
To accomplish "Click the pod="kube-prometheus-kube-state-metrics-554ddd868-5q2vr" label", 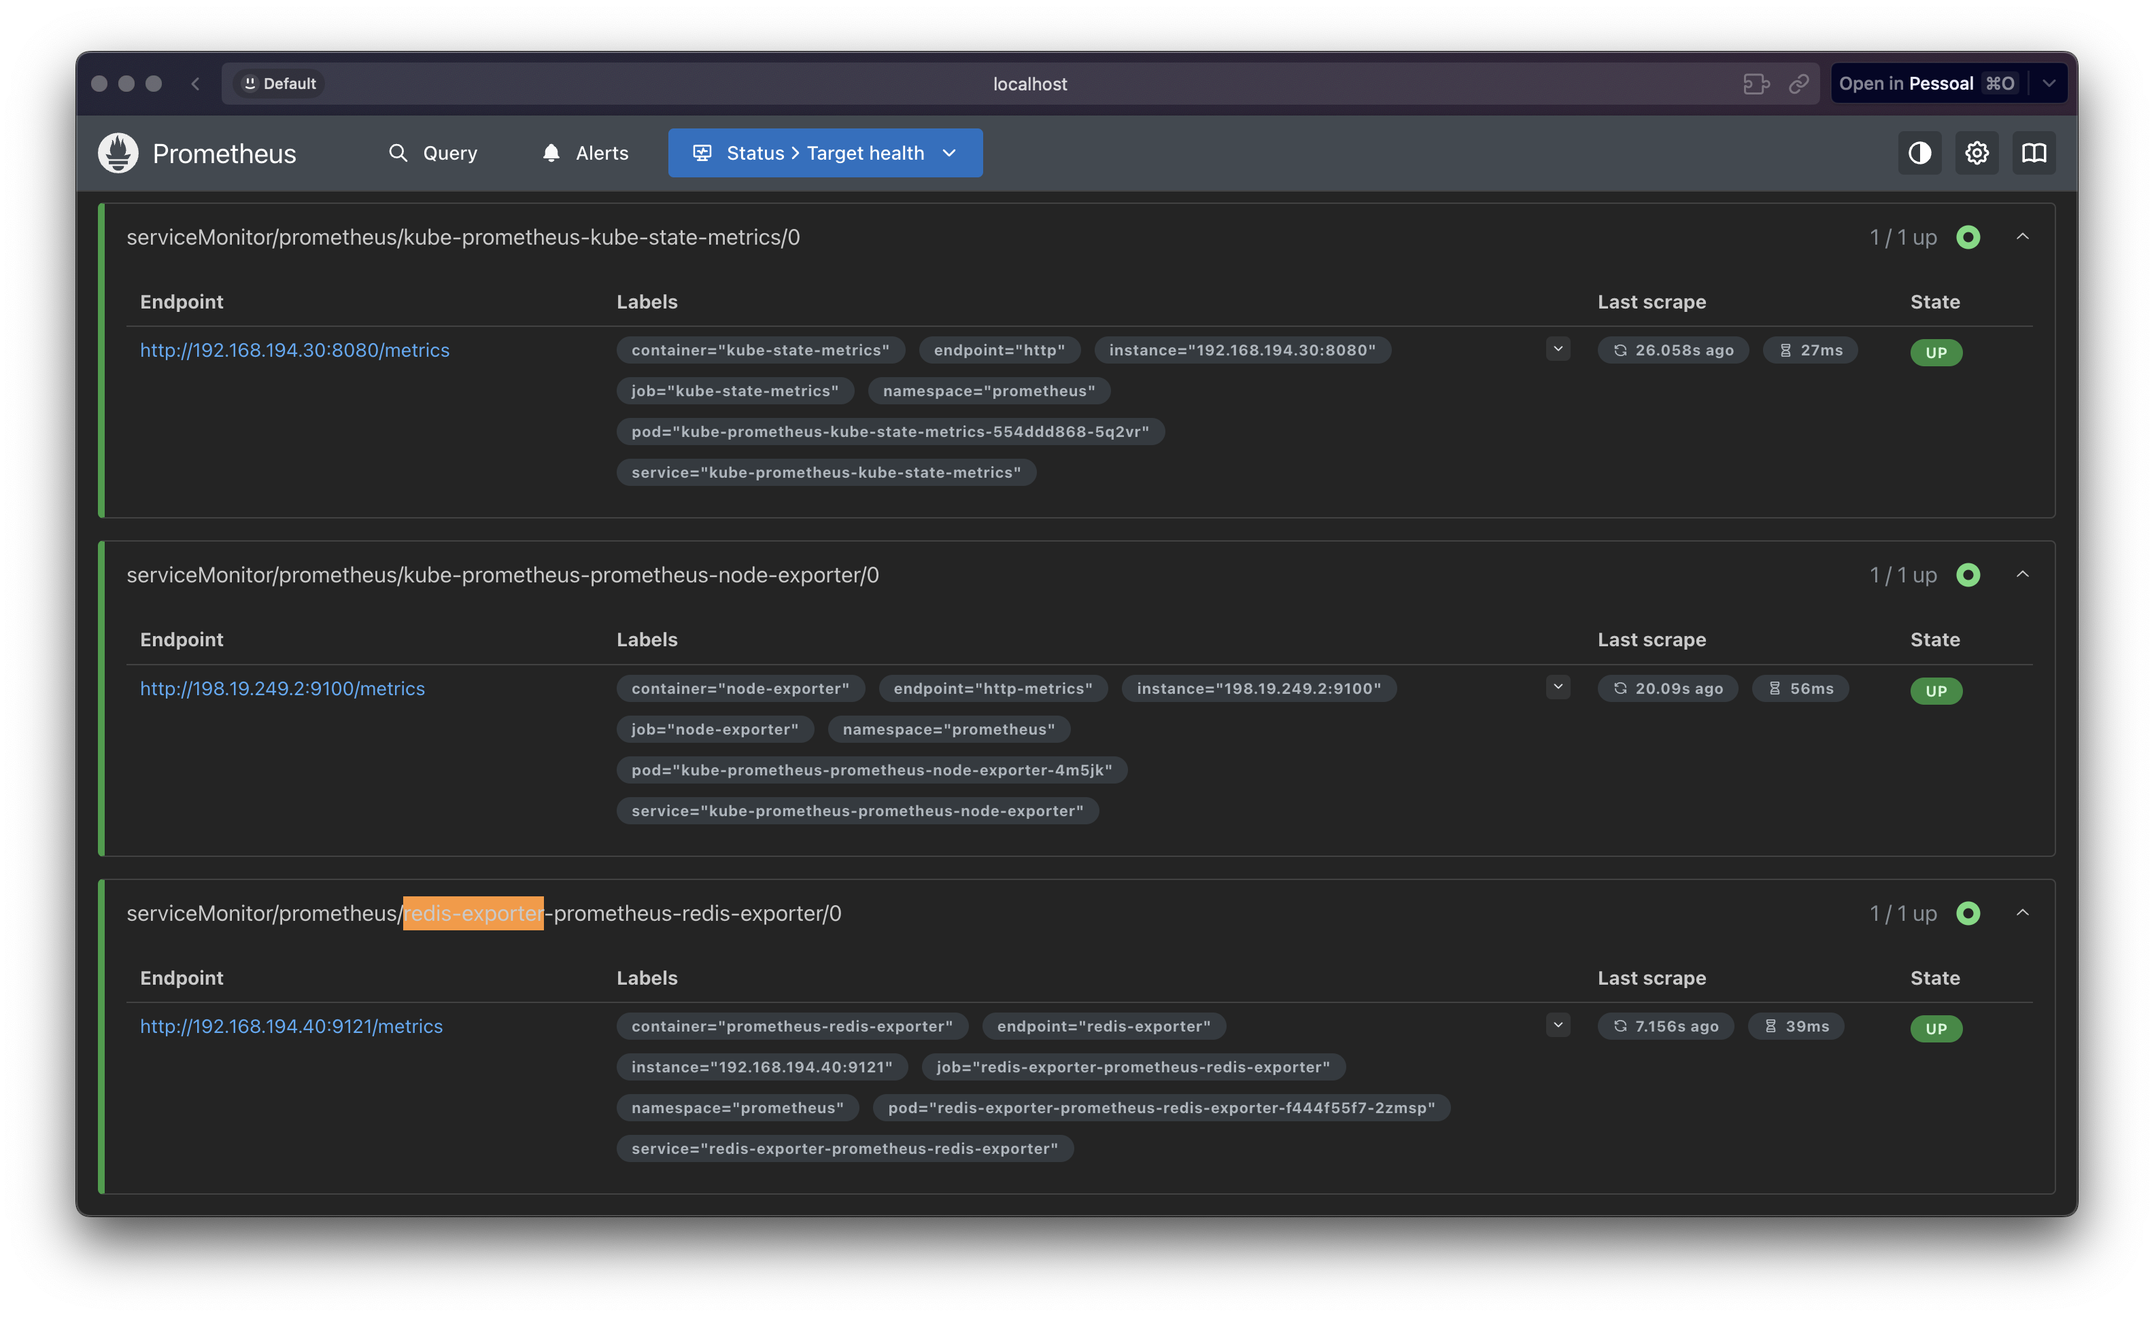I will tap(891, 432).
